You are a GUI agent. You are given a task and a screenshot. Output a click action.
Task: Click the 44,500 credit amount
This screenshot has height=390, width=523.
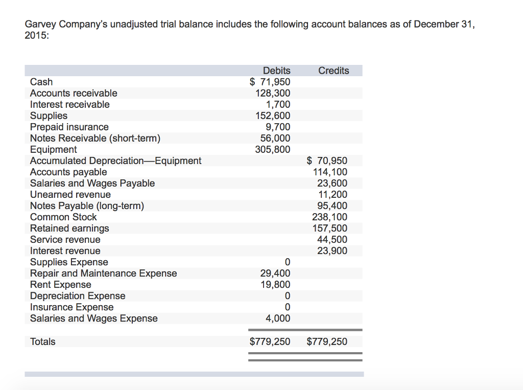pyautogui.click(x=332, y=240)
